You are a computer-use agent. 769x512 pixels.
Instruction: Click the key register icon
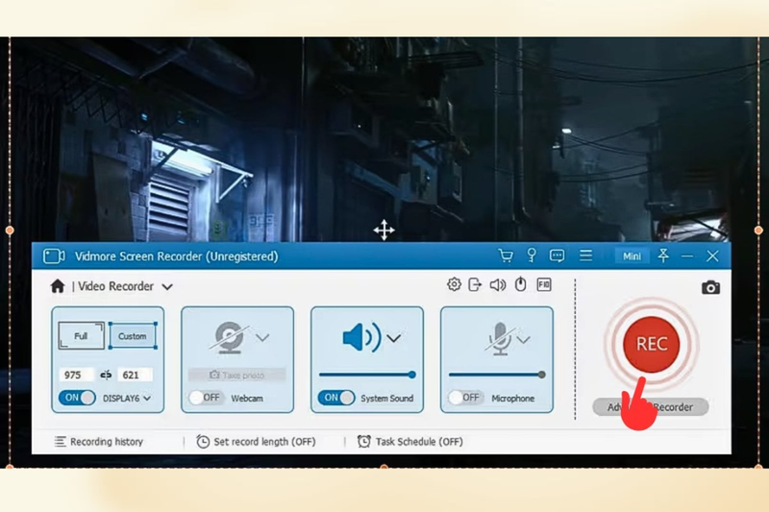tap(532, 256)
